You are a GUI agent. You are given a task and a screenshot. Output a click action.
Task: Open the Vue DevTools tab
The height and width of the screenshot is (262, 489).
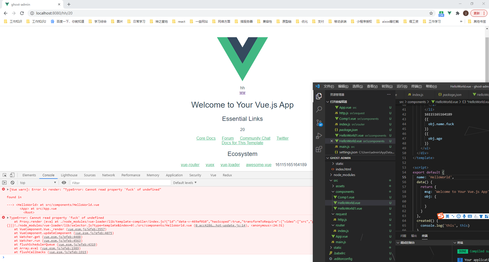click(213, 175)
